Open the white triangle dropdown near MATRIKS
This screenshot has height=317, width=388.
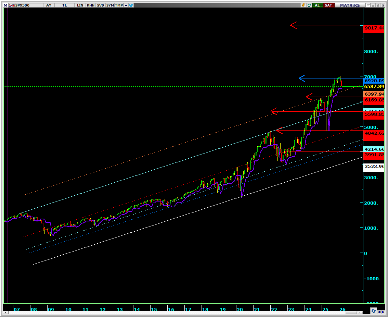pyautogui.click(x=368, y=5)
